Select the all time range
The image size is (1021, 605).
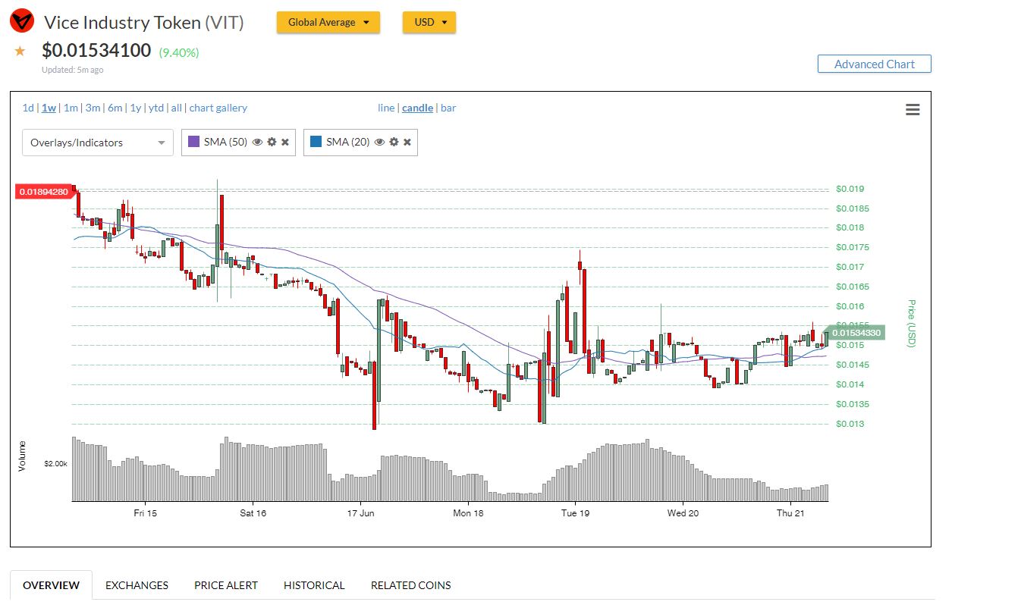coord(177,108)
